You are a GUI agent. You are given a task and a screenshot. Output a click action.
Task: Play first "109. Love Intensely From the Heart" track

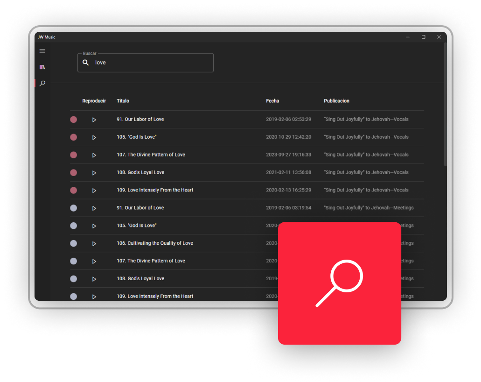click(x=94, y=191)
